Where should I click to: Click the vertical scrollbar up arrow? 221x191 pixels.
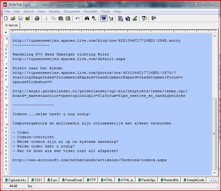click(x=215, y=36)
